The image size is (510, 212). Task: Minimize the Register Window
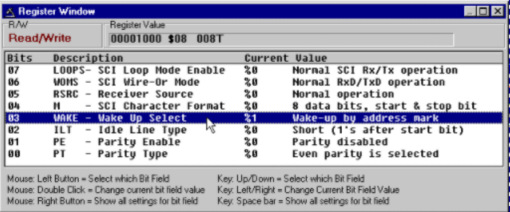coord(470,11)
